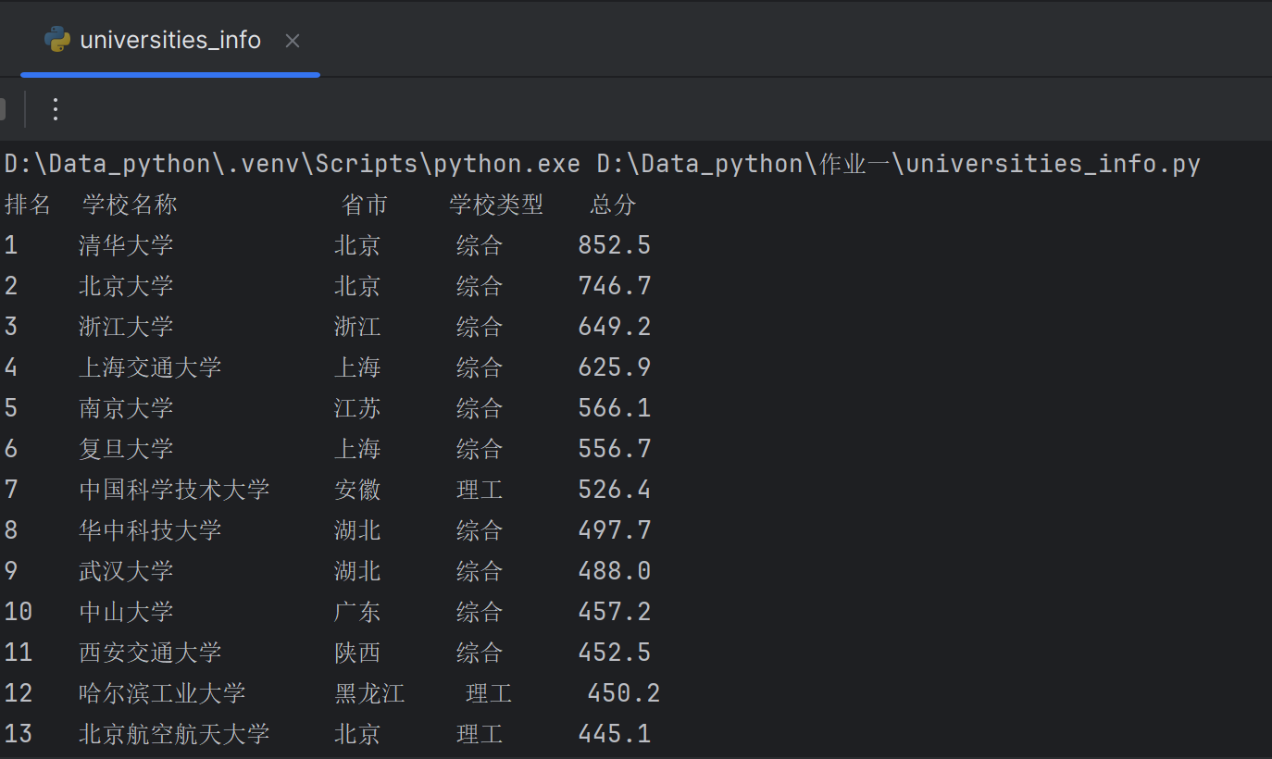1272x759 pixels.
Task: Click the 排名 column header
Action: (x=28, y=205)
